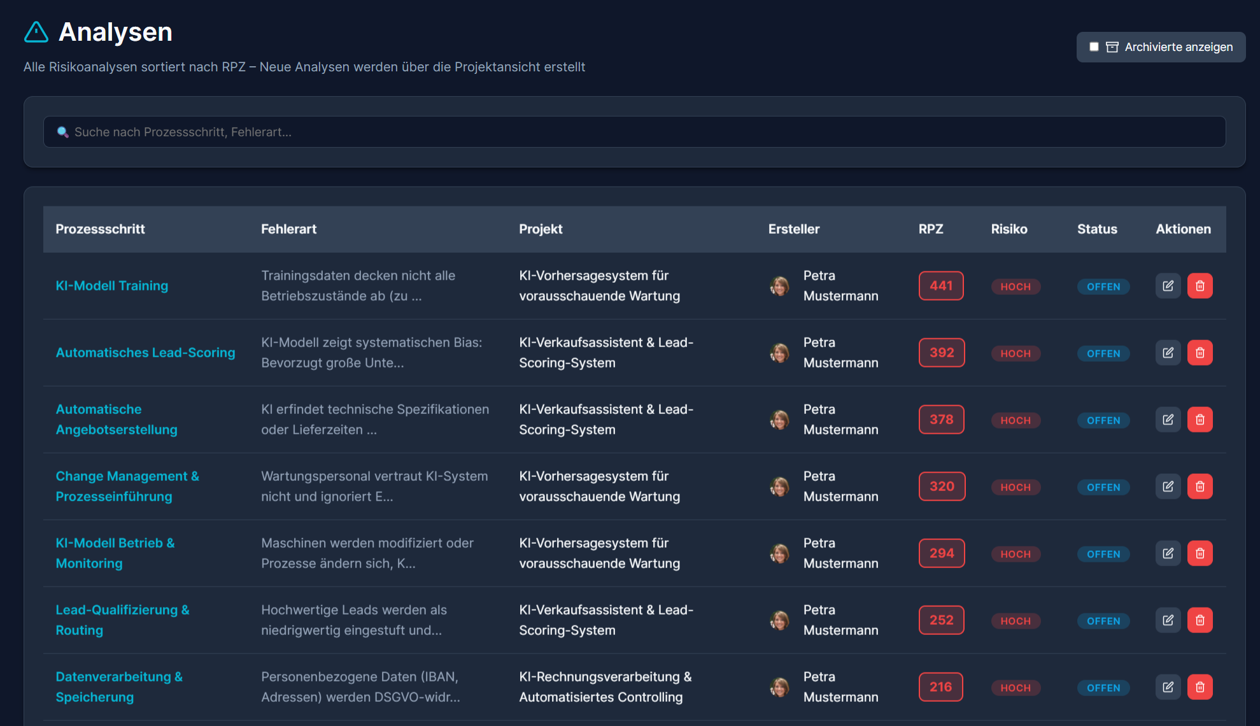Image resolution: width=1260 pixels, height=726 pixels.
Task: Open the edit pencil for Automatisches Lead-Scoring
Action: coord(1168,352)
